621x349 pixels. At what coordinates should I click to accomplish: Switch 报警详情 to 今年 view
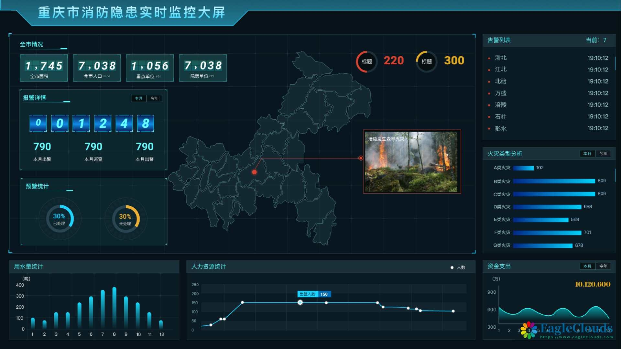coord(155,98)
